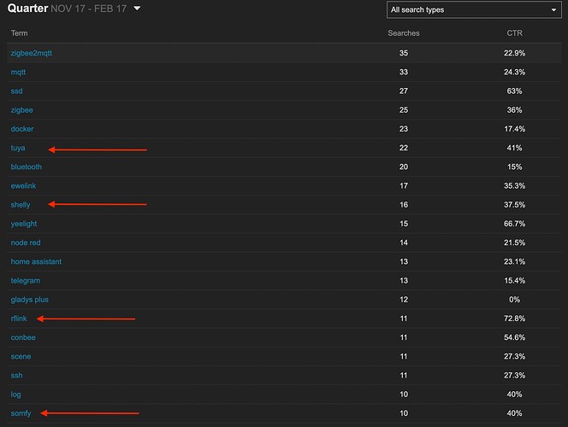This screenshot has width=568, height=427.
Task: Select the somfy term link
Action: (21, 413)
